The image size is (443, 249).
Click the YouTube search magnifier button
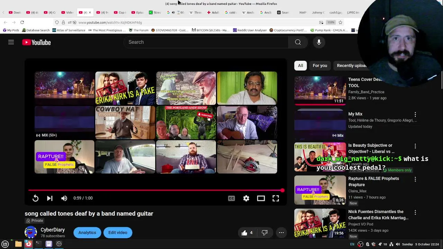pyautogui.click(x=298, y=42)
